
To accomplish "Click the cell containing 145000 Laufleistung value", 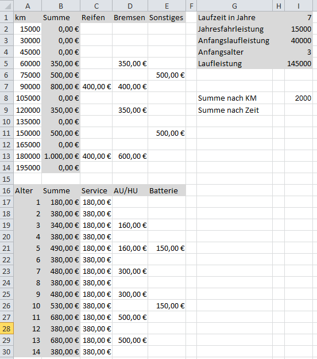I will pyautogui.click(x=299, y=63).
